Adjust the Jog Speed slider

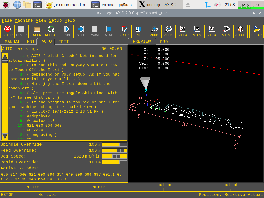114,156
